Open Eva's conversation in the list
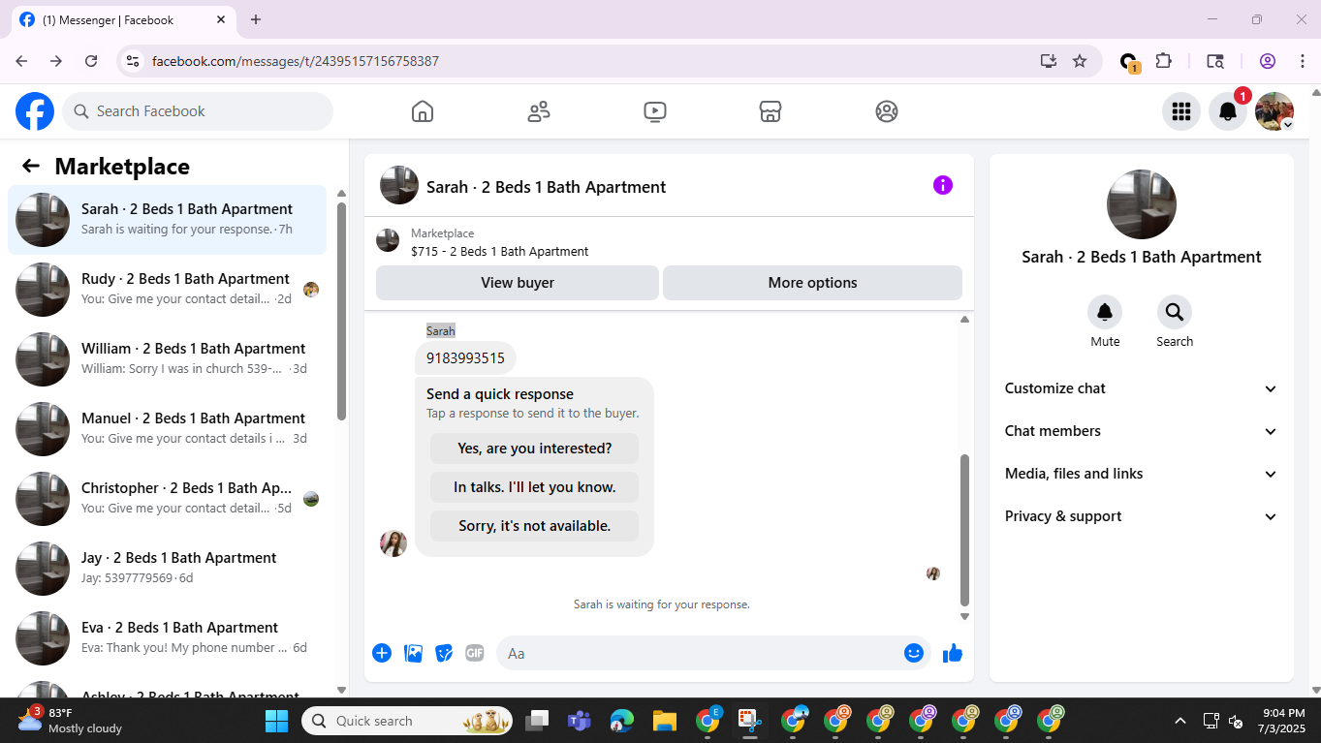Image resolution: width=1321 pixels, height=743 pixels. pos(167,638)
